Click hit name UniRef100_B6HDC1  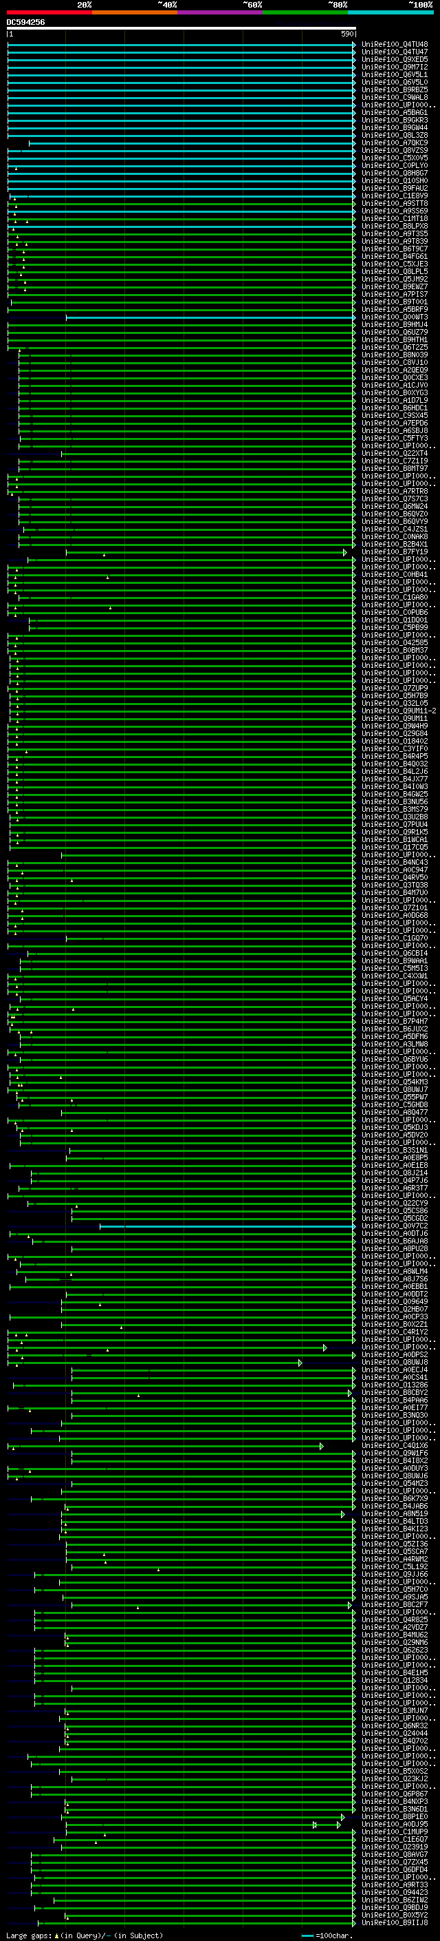pyautogui.click(x=395, y=408)
